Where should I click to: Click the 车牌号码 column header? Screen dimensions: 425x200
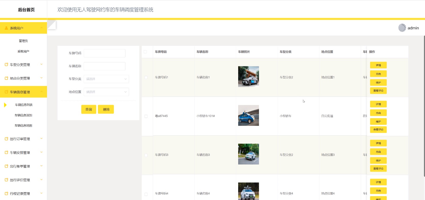pos(161,52)
